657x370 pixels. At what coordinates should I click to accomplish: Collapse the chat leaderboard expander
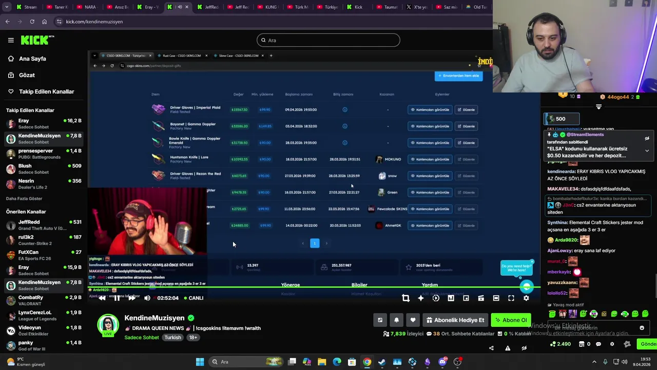598,107
